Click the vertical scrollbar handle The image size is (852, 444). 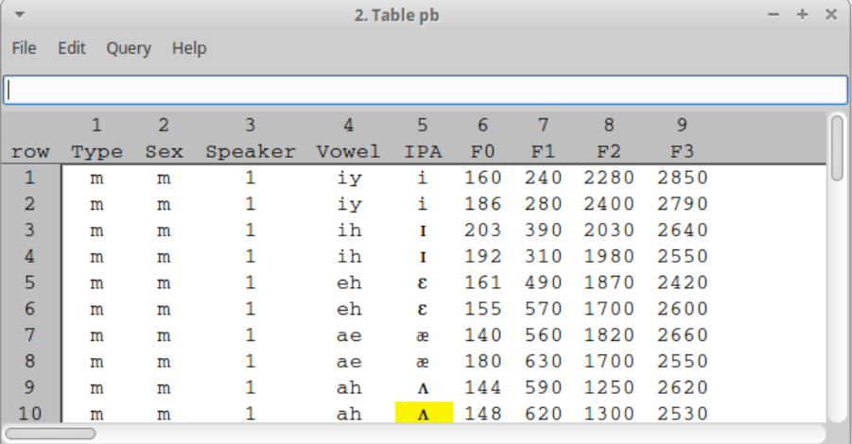pos(838,147)
